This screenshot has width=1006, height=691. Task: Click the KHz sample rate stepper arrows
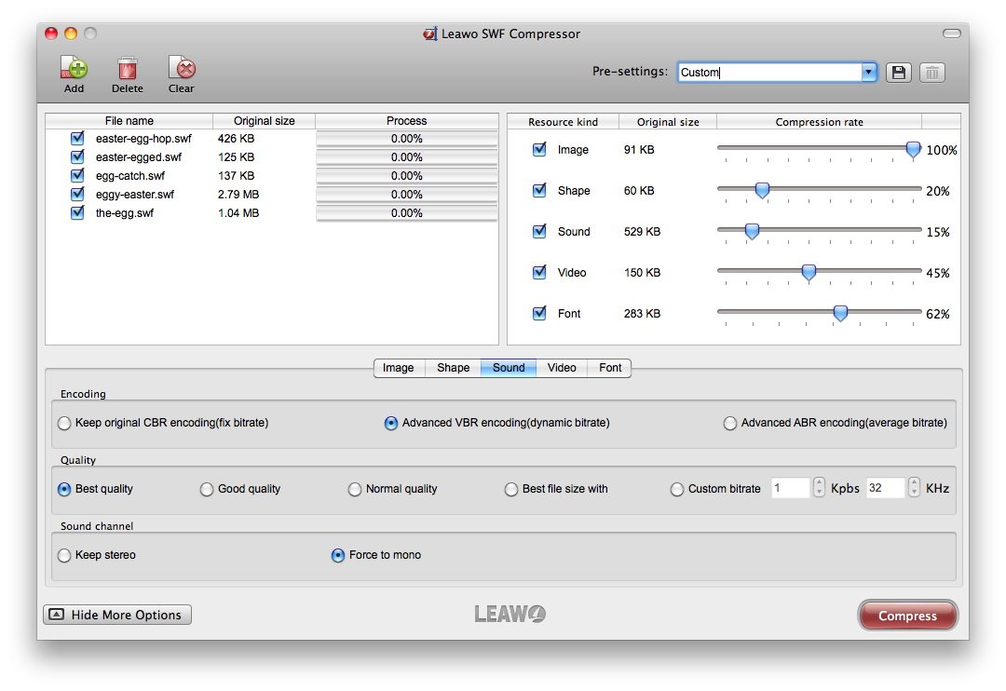[x=915, y=488]
